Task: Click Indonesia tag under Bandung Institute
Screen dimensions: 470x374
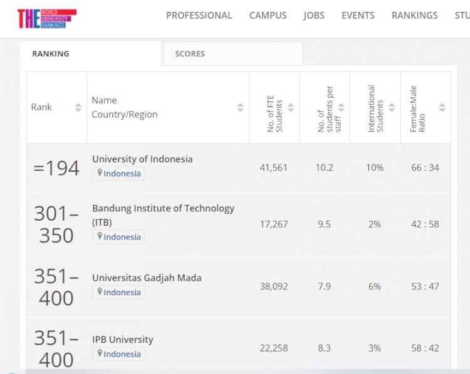Action: [x=118, y=236]
